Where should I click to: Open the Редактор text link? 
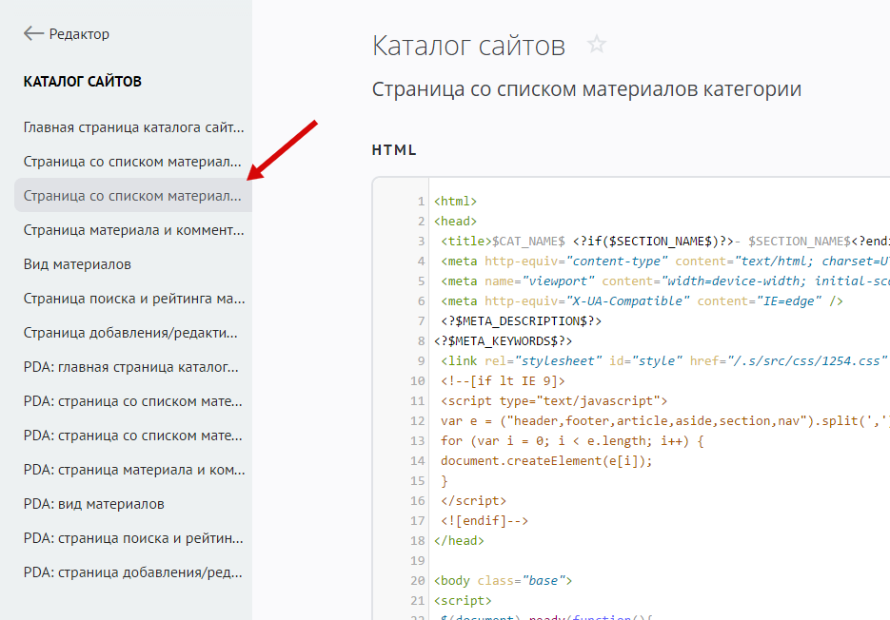pos(80,34)
